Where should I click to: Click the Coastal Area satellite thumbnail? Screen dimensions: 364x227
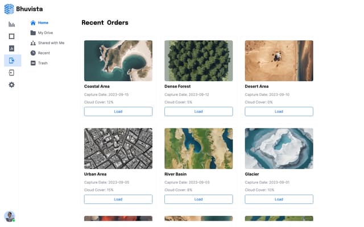click(x=118, y=61)
